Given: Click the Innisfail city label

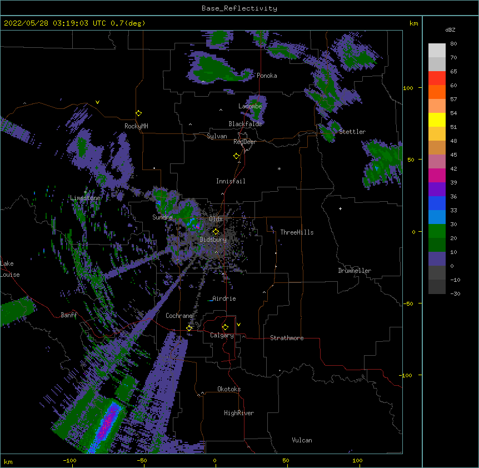Looking at the screenshot, I should pyautogui.click(x=231, y=181).
